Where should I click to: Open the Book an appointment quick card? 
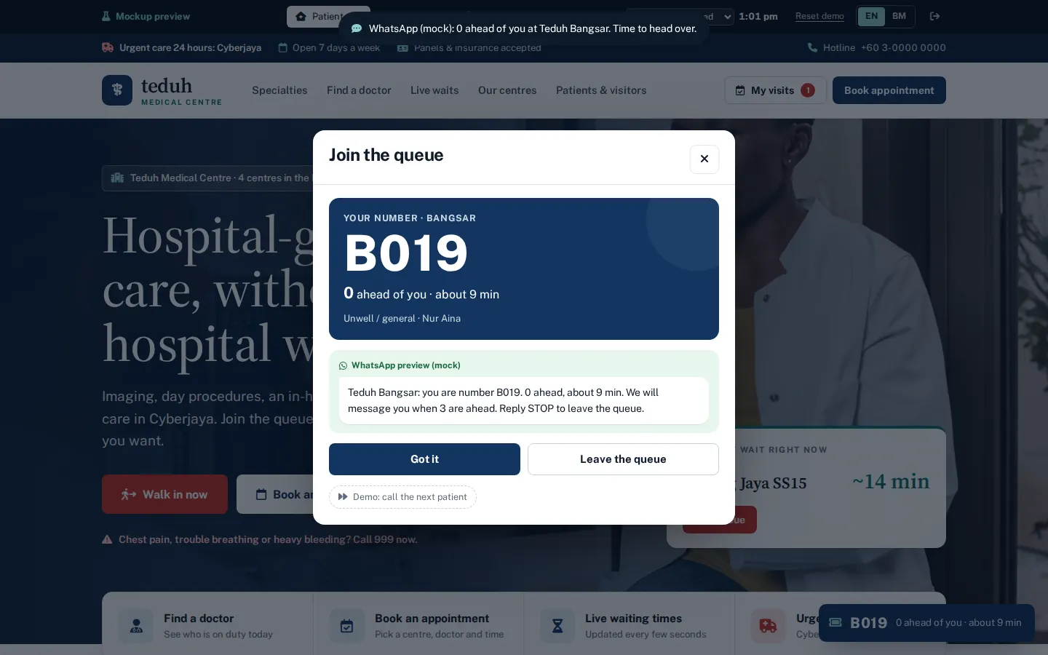click(418, 625)
